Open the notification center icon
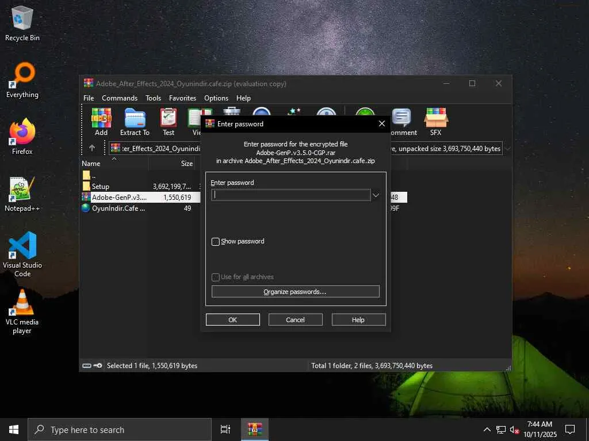Viewport: 589px width, 441px height. pos(570,430)
